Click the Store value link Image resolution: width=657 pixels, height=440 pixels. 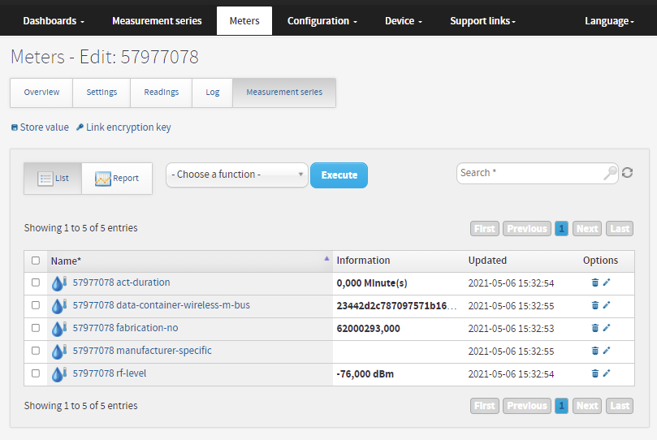[41, 127]
